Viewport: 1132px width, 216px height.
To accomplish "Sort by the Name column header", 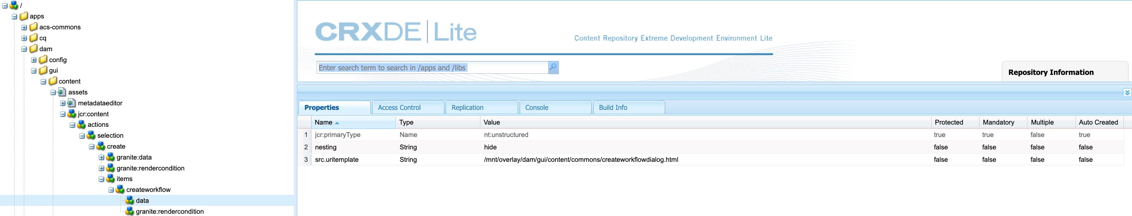I will (353, 122).
